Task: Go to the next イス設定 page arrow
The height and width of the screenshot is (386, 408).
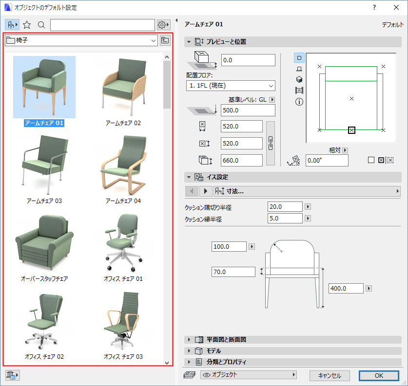Action: coord(206,191)
